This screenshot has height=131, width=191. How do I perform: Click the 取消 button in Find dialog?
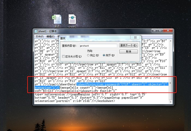pyautogui.click(x=129, y=52)
